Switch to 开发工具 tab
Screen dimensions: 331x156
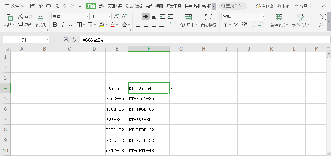point(174,6)
